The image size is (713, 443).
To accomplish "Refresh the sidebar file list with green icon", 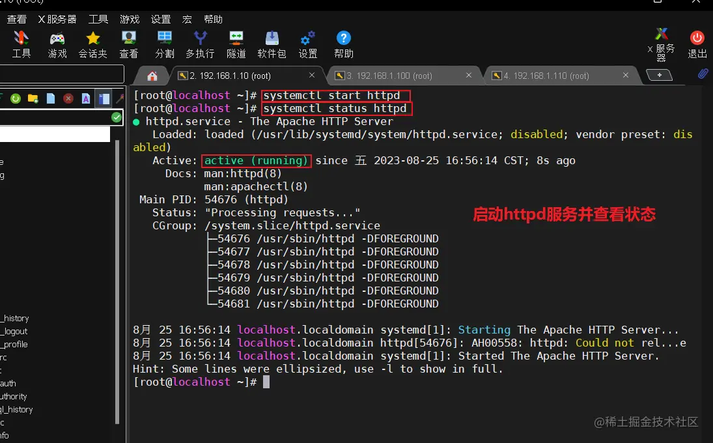I will coord(16,98).
